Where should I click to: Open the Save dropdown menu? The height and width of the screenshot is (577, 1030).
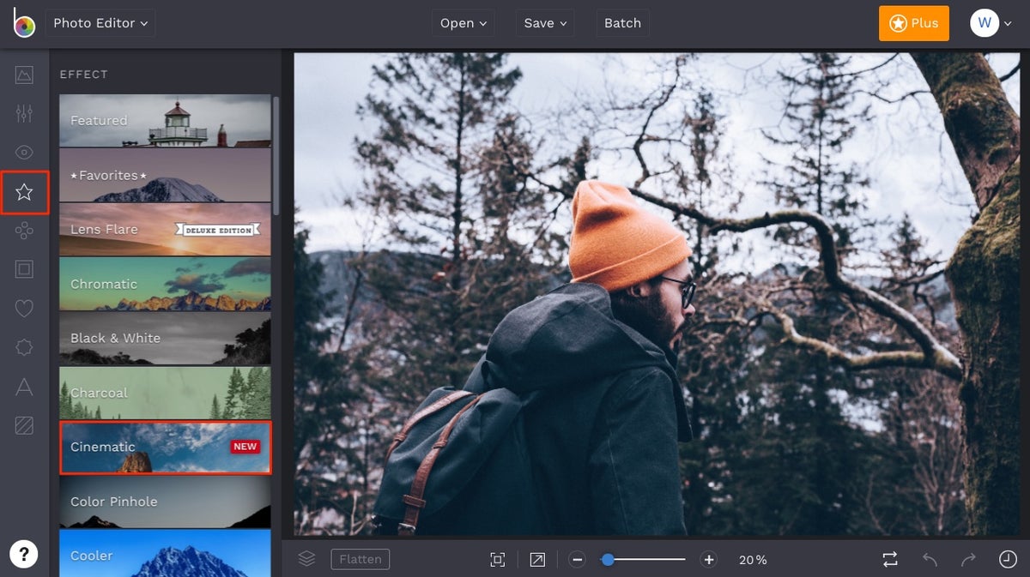(544, 23)
